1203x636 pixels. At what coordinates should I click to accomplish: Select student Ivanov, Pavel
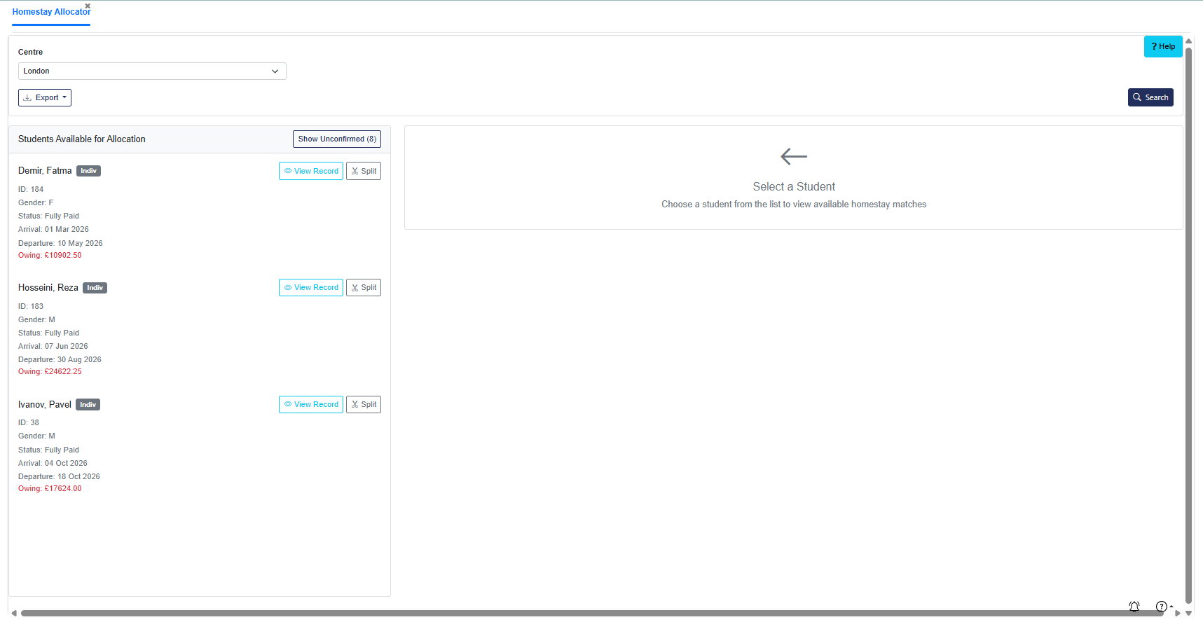45,404
